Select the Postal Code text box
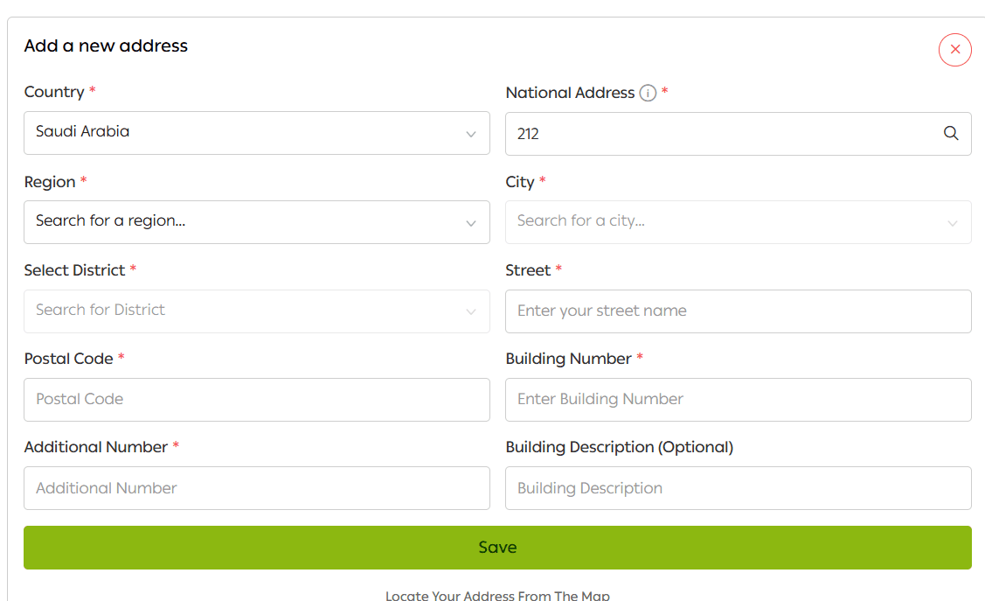Image resolution: width=985 pixels, height=601 pixels. [256, 400]
